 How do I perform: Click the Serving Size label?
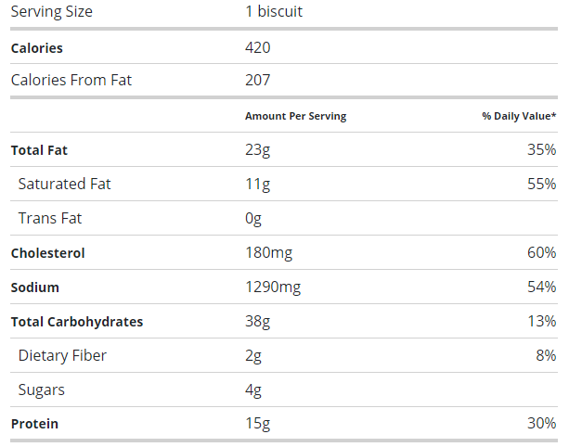[51, 12]
